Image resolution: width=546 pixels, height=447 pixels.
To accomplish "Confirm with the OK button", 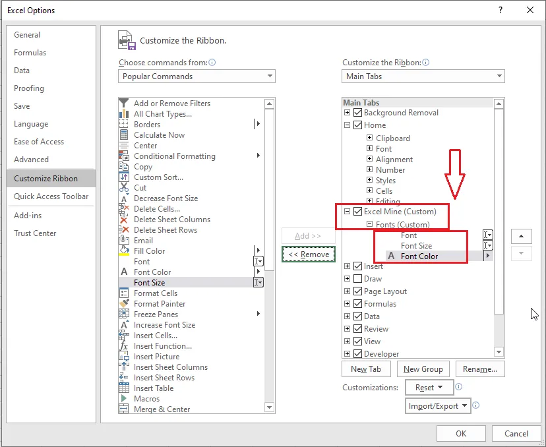I will click(461, 433).
